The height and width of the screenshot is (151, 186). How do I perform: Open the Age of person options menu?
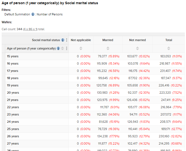pyautogui.click(x=67, y=48)
